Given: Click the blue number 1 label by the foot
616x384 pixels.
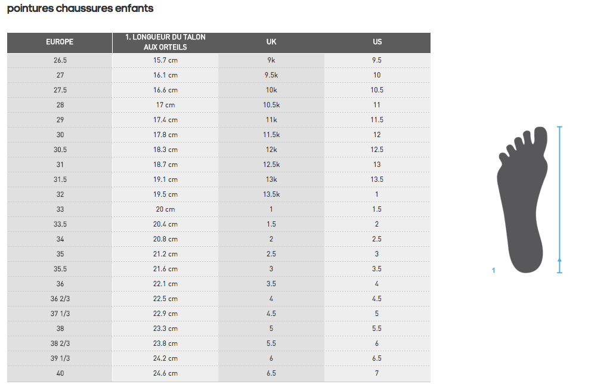Looking at the screenshot, I should tap(493, 270).
